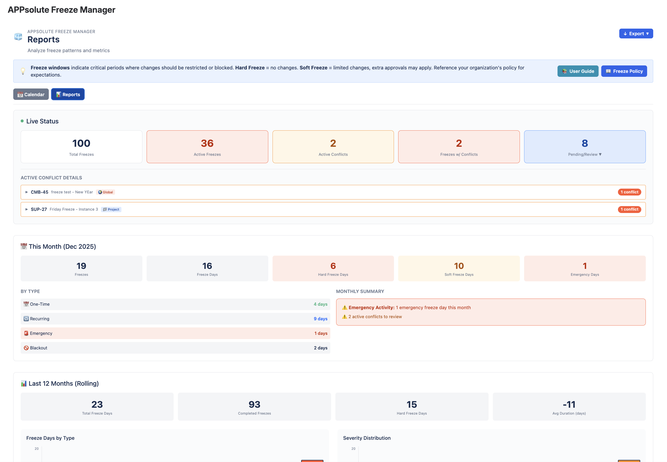Expand the Pending/Review card dropdown

point(585,155)
